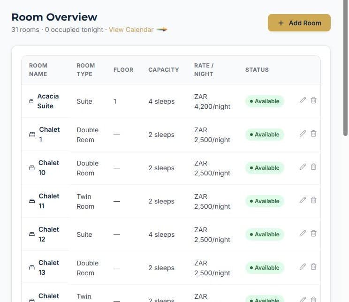The width and height of the screenshot is (349, 302).
Task: Click the 4 sleeps capacity for Chalet 12
Action: pyautogui.click(x=161, y=234)
